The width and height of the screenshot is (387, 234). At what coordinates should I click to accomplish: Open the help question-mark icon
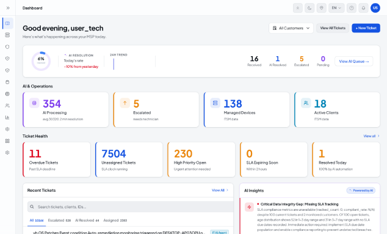pos(352,8)
